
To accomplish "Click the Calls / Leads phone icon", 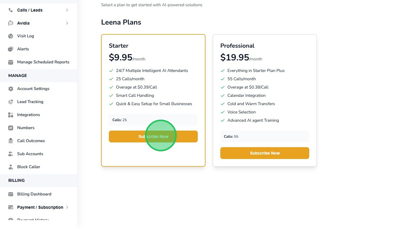I will 11,10.
